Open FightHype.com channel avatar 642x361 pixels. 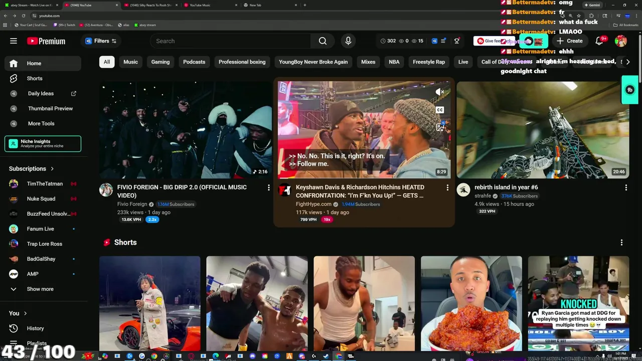tap(284, 190)
